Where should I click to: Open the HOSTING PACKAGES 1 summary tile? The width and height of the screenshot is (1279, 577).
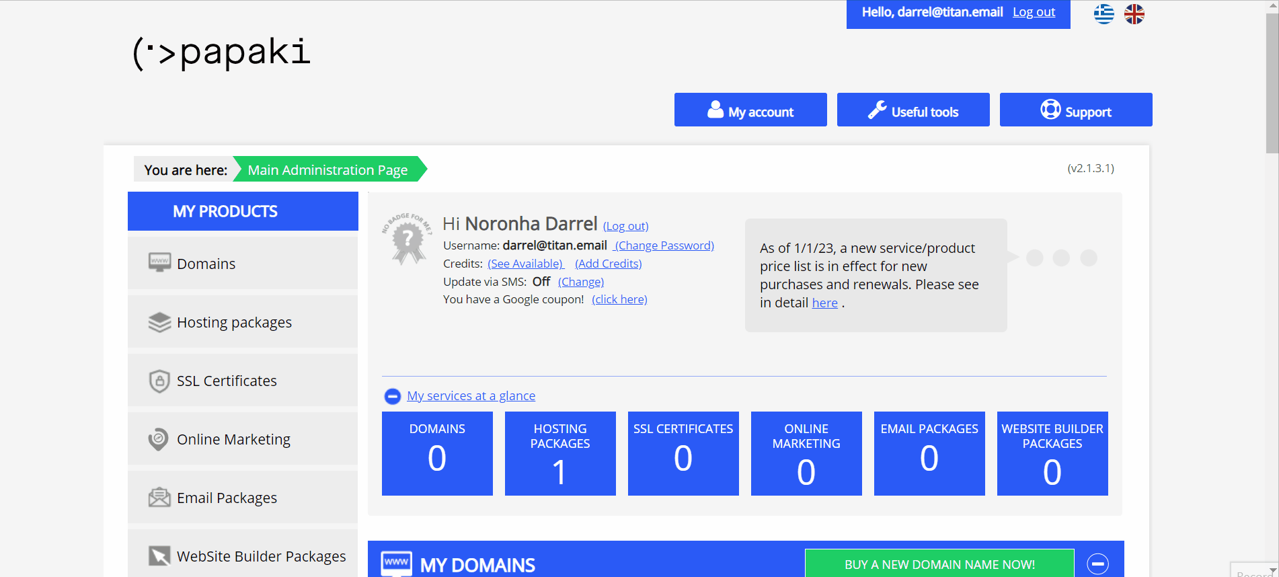[x=560, y=453]
